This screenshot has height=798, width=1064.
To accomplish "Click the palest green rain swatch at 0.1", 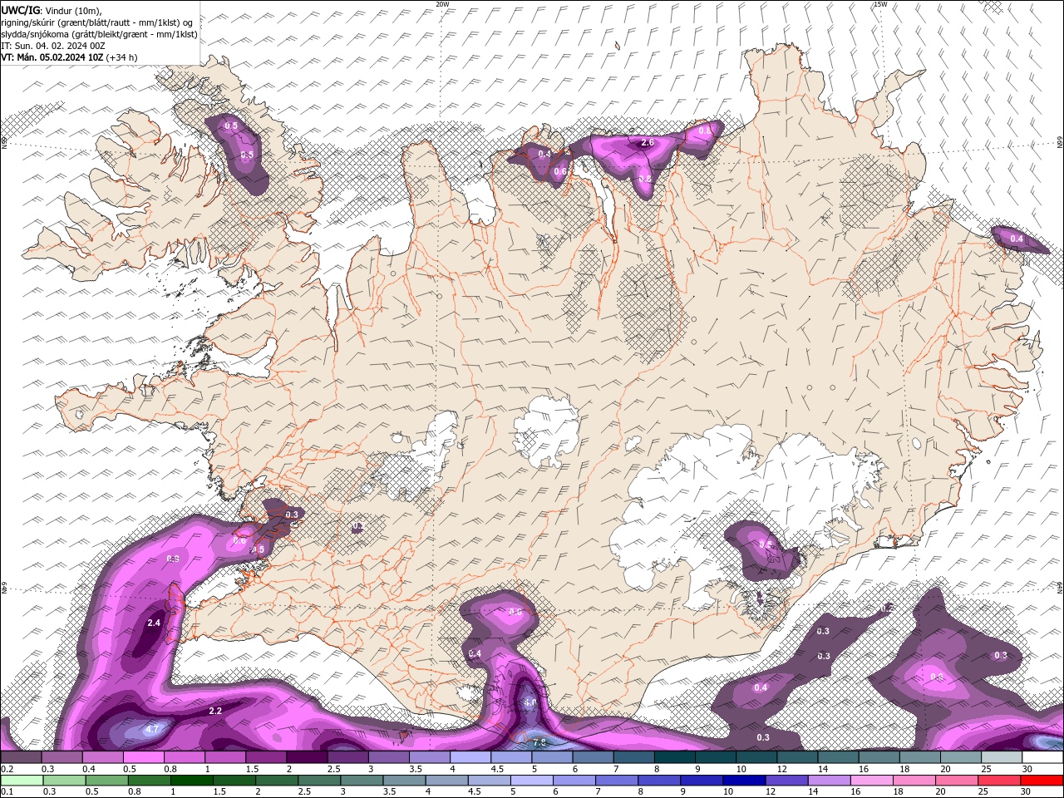I will coord(21,781).
